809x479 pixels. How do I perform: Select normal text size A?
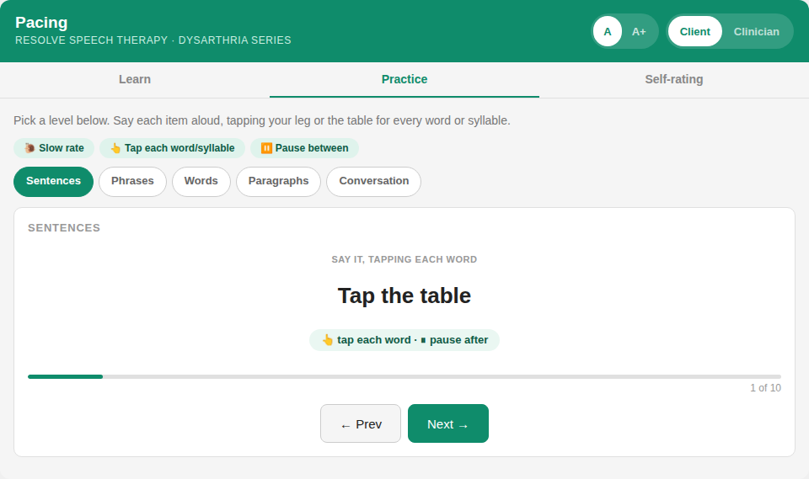click(608, 31)
